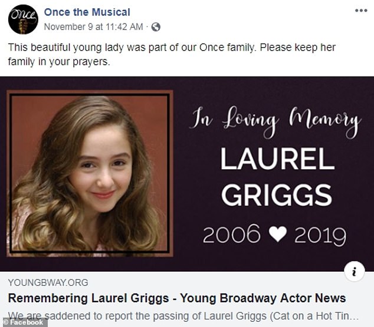Open the Once the Musical profile picture
The height and width of the screenshot is (327, 374).
click(23, 19)
